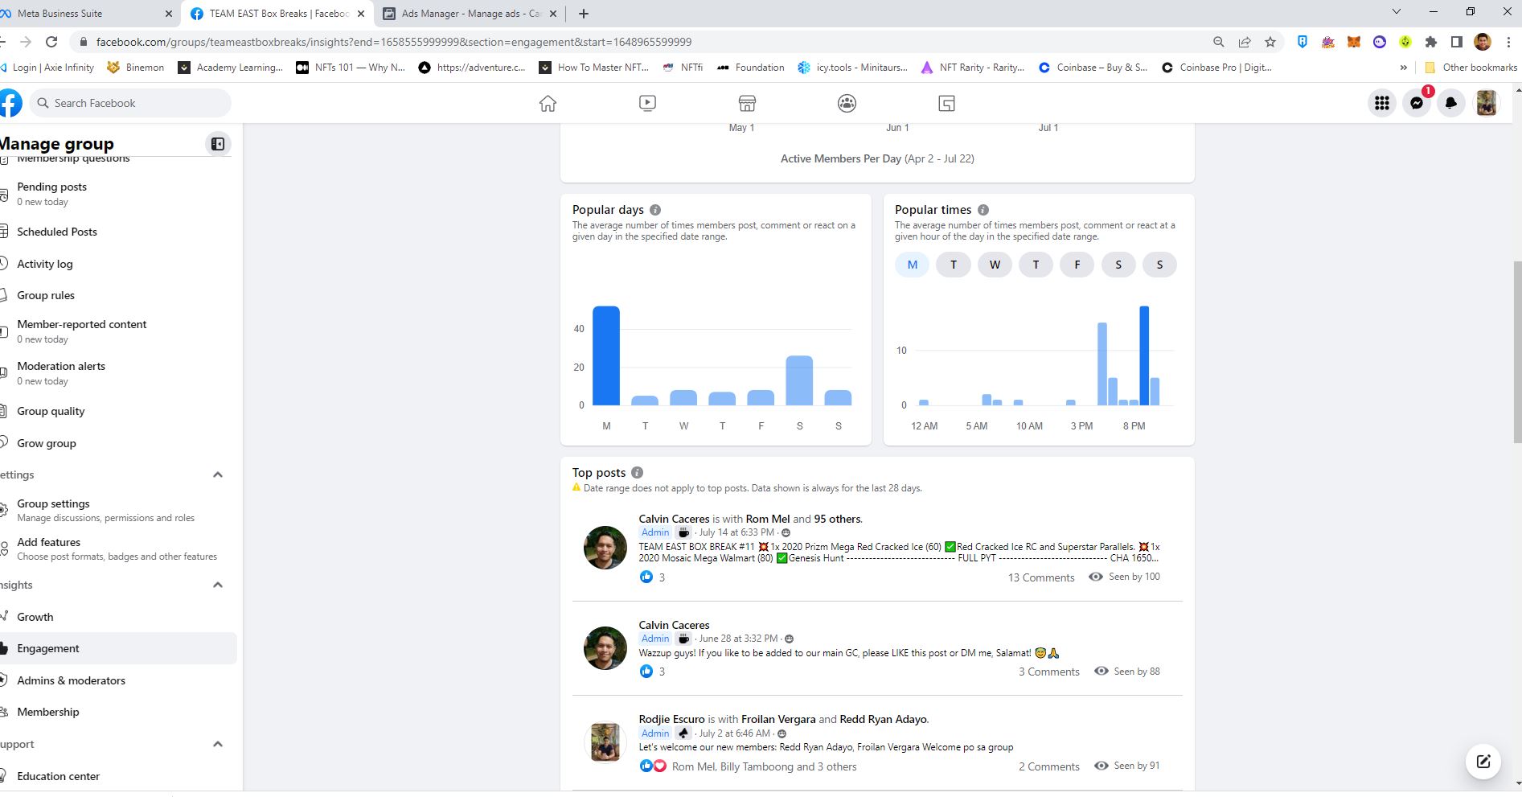1522x797 pixels.
Task: Open the Coinbase Pro bookmark
Action: click(1216, 68)
